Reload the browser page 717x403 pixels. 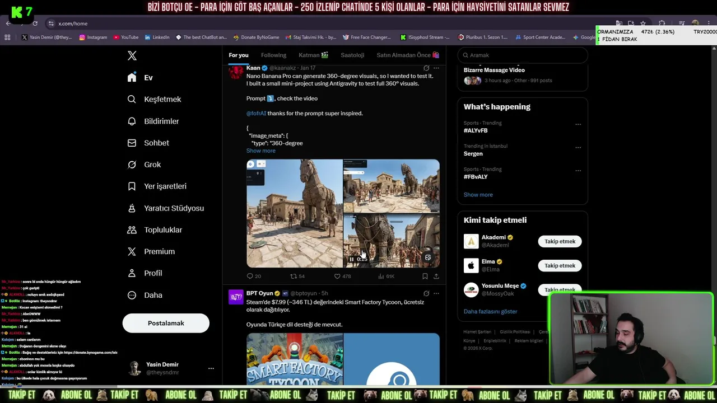[x=35, y=24]
